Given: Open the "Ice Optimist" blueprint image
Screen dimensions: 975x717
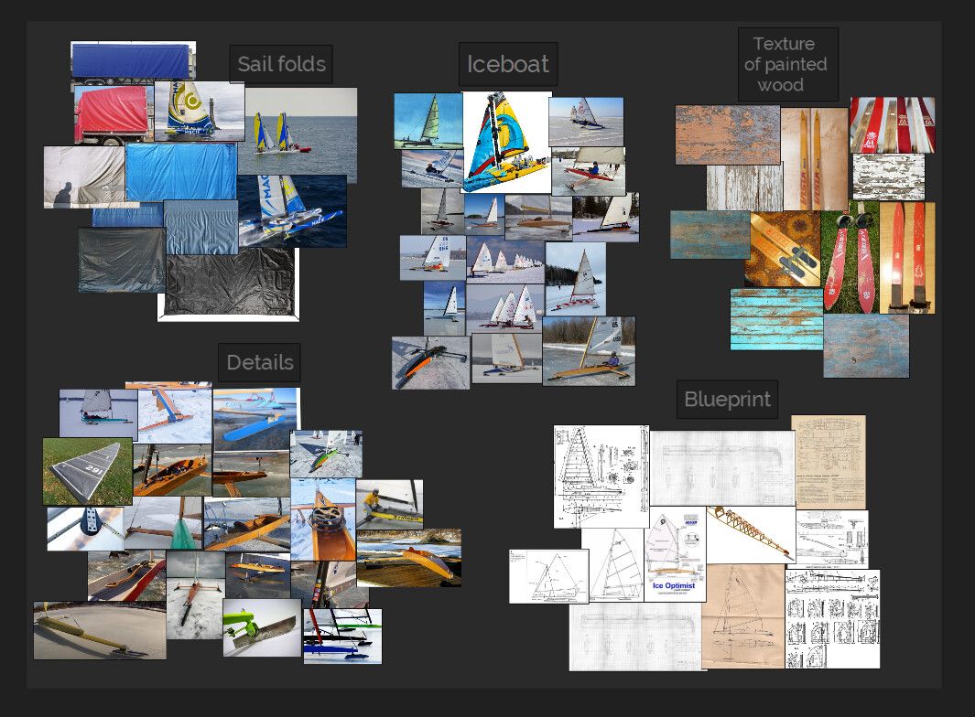Looking at the screenshot, I should pos(675,553).
